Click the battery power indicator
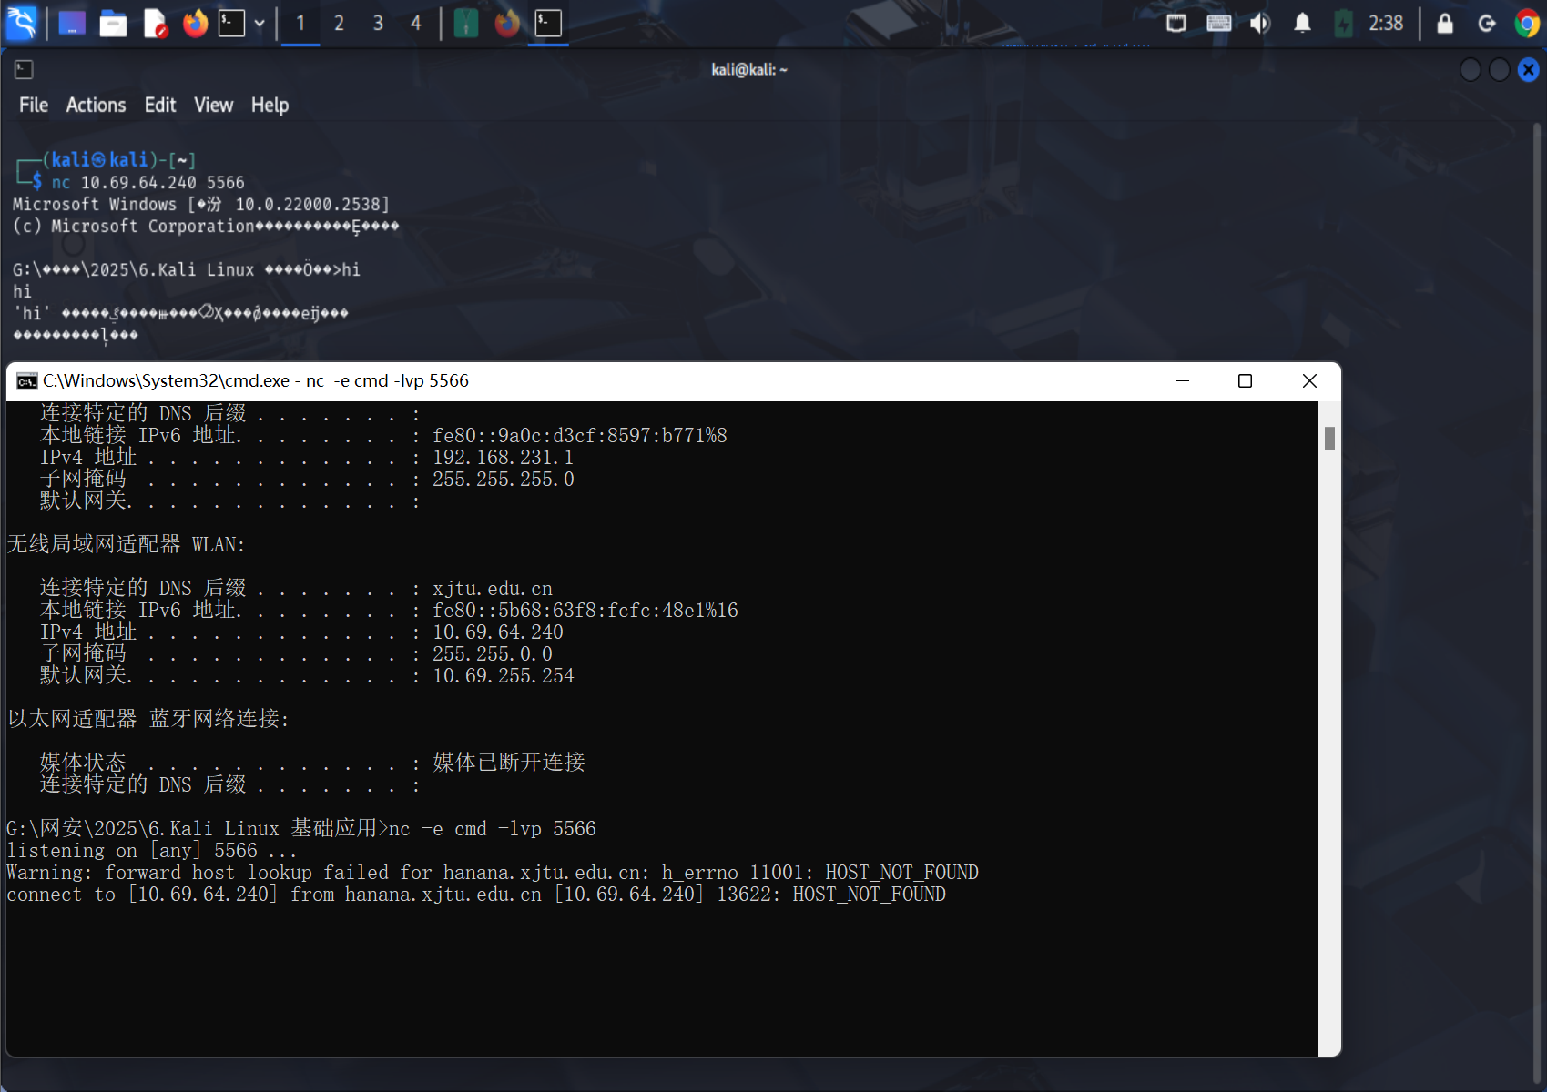The image size is (1547, 1092). click(1343, 23)
